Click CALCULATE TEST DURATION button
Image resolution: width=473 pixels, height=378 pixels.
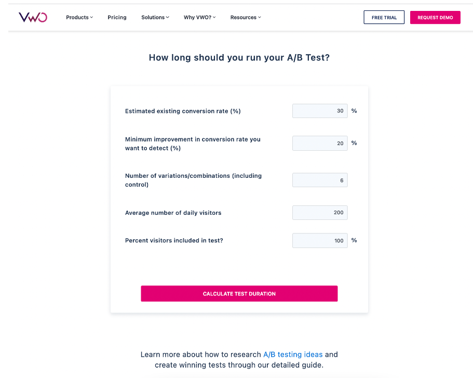pyautogui.click(x=239, y=294)
